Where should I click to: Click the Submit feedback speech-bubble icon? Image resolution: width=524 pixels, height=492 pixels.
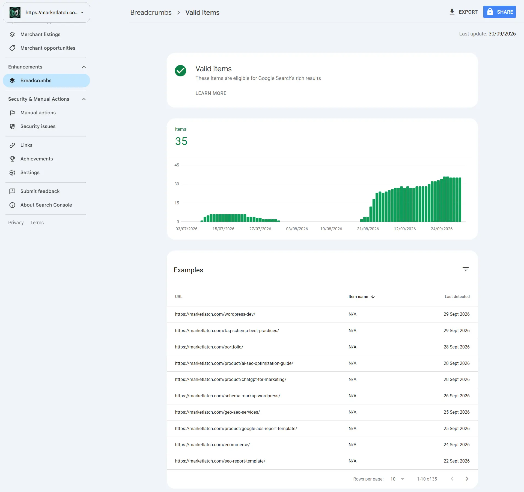[12, 191]
